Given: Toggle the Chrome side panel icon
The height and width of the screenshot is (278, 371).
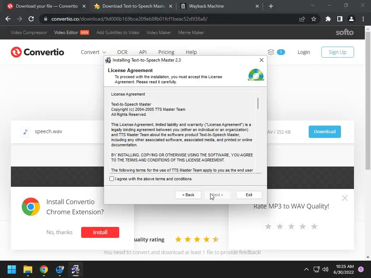Looking at the screenshot, I should click(x=340, y=19).
